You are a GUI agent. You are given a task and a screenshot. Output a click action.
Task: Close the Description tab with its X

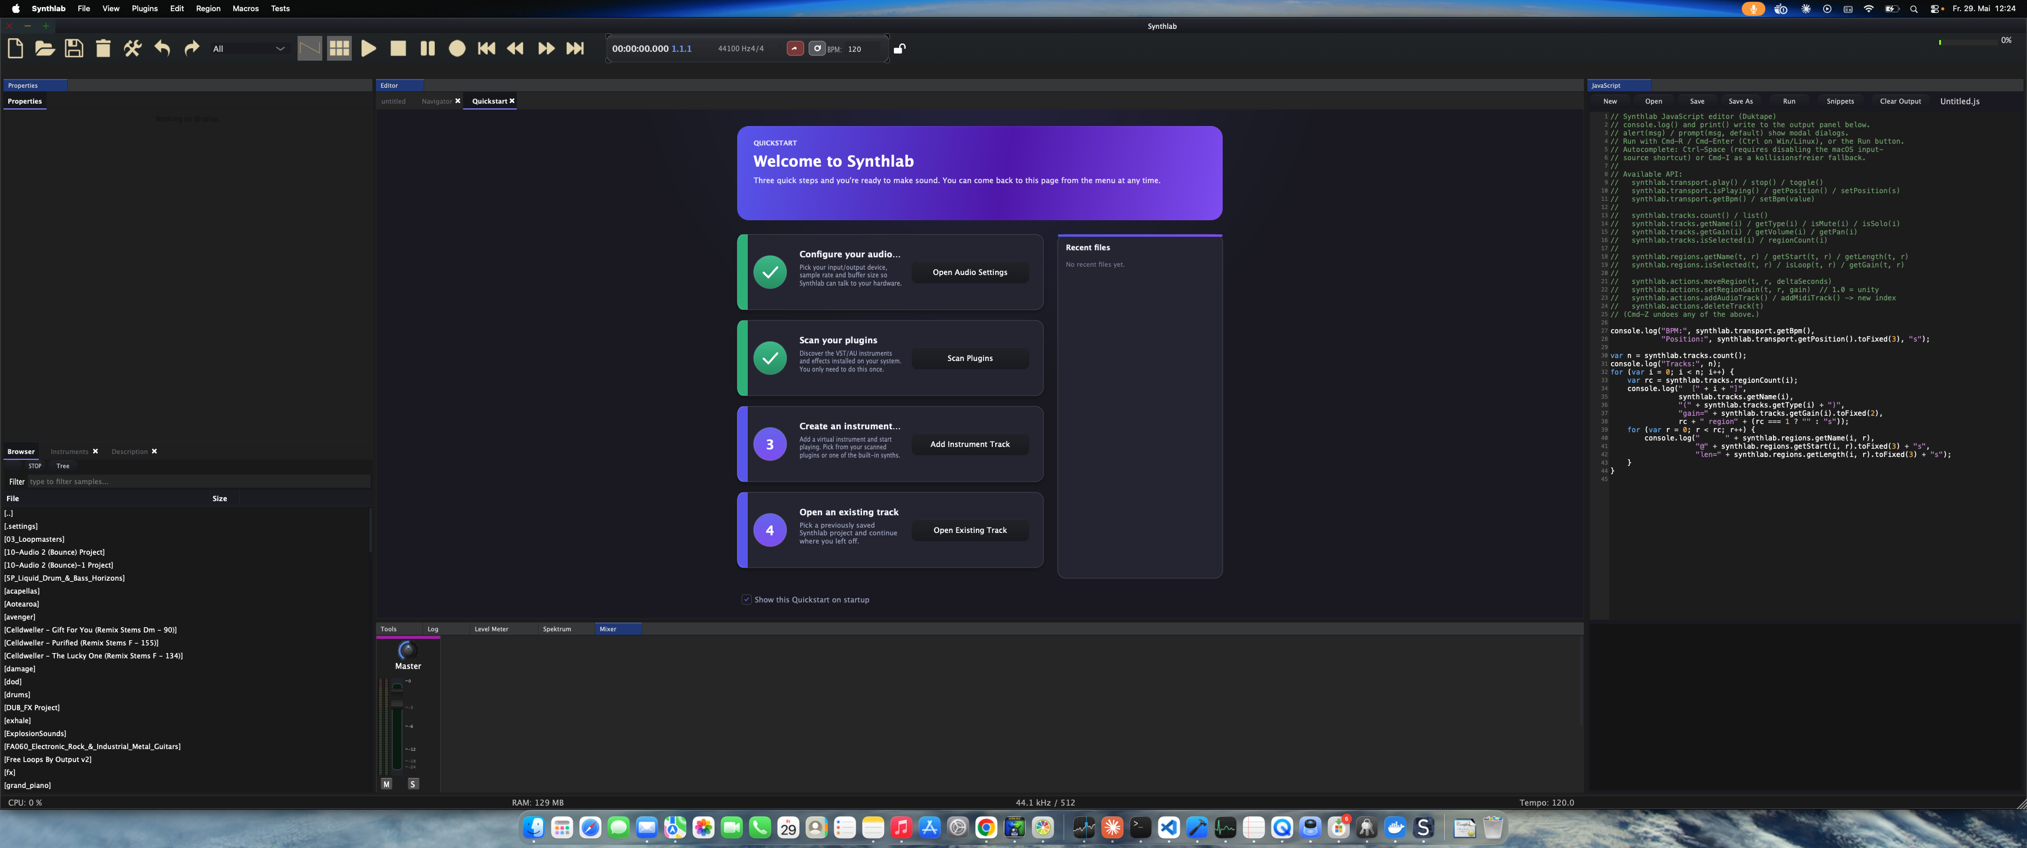[154, 452]
